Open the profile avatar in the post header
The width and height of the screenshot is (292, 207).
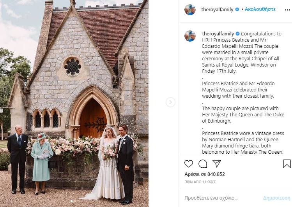pyautogui.click(x=190, y=9)
